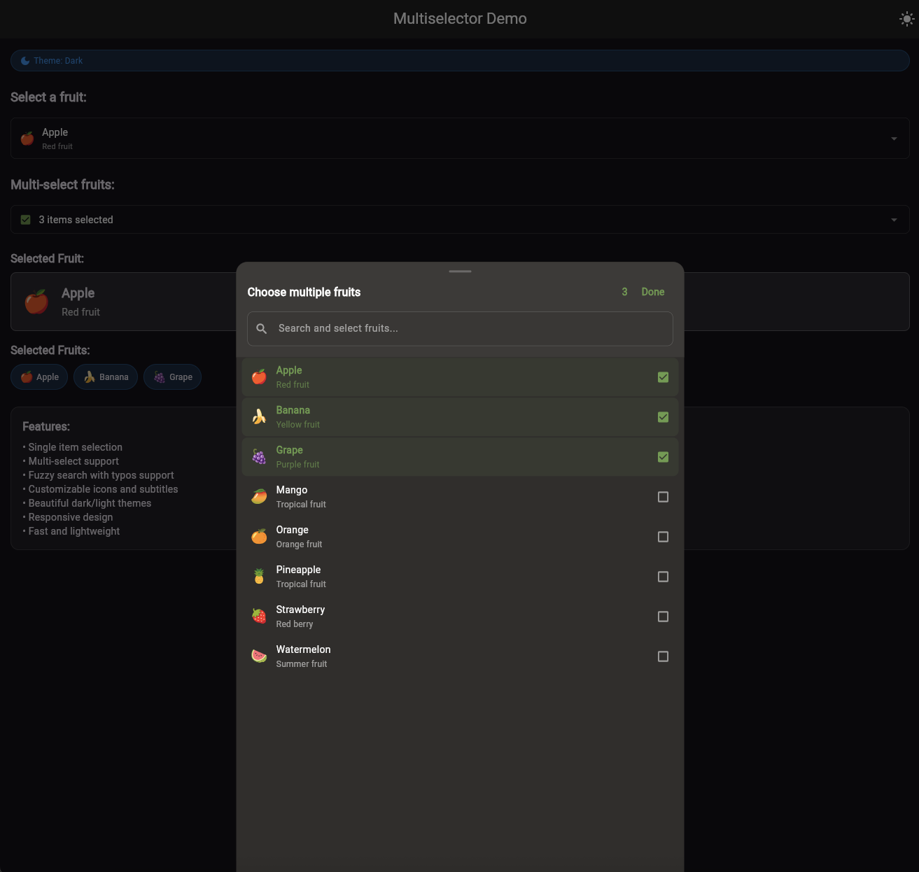Click the watermelon emoji in Watermelon row

(259, 656)
